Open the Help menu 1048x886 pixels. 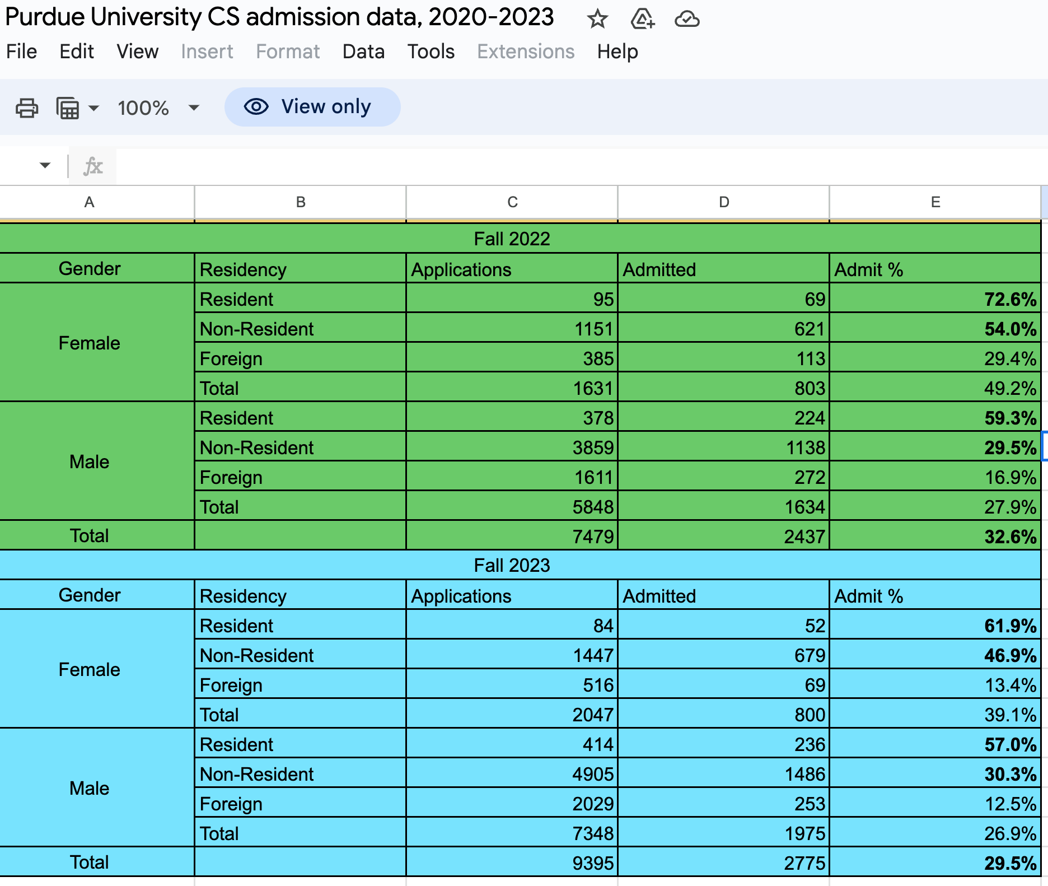point(617,52)
